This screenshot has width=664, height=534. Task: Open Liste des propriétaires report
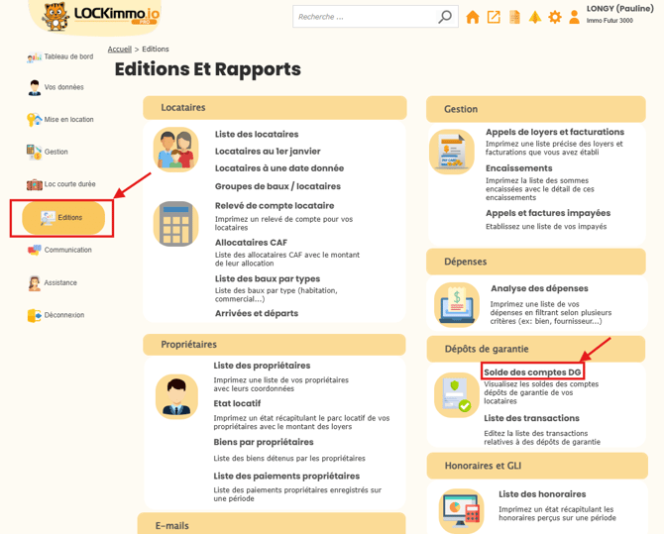(262, 366)
